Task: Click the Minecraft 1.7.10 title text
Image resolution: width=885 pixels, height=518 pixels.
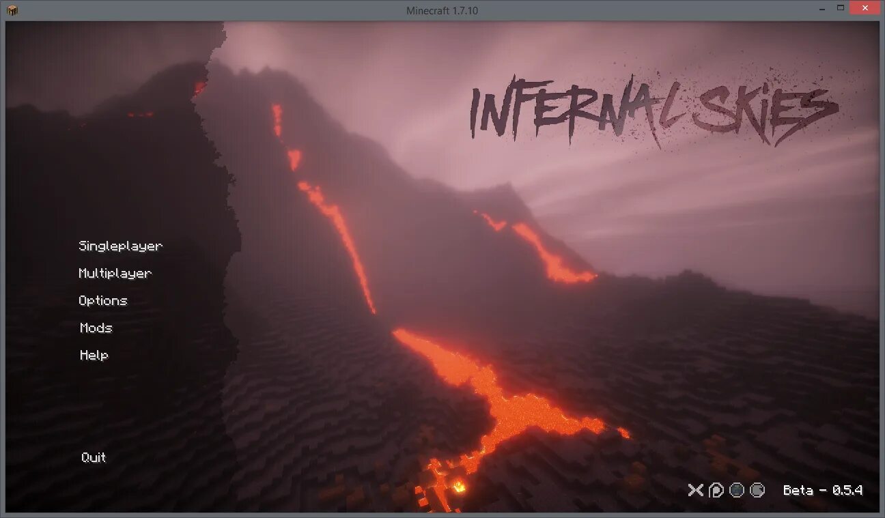Action: [x=442, y=10]
